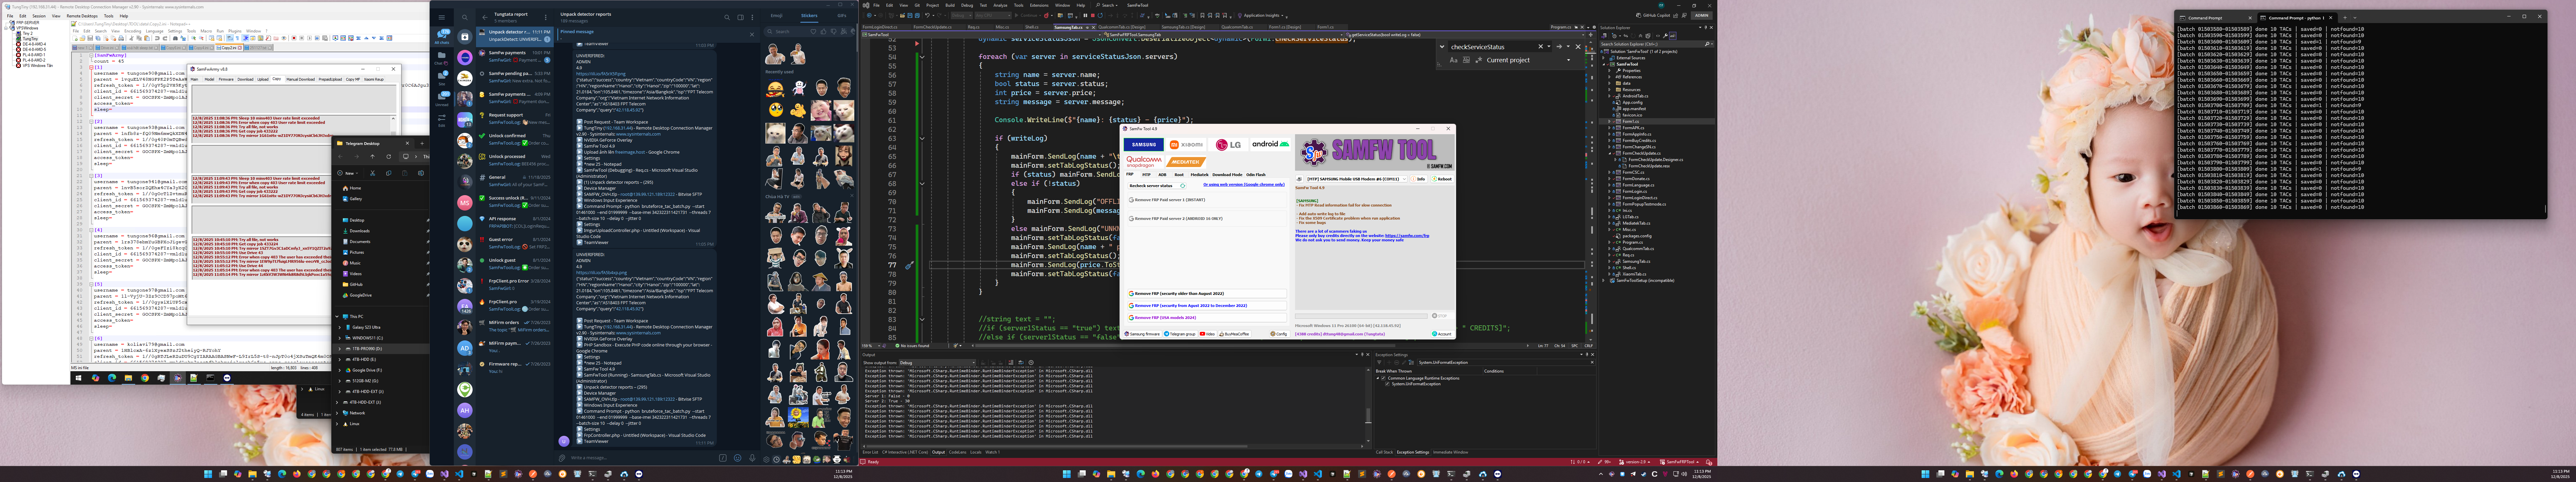Switch to the Download Mode tab
This screenshot has width=2576, height=482.
[1227, 175]
